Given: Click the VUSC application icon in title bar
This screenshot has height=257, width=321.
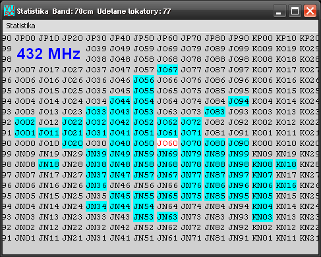Looking at the screenshot, I should pos(9,11).
